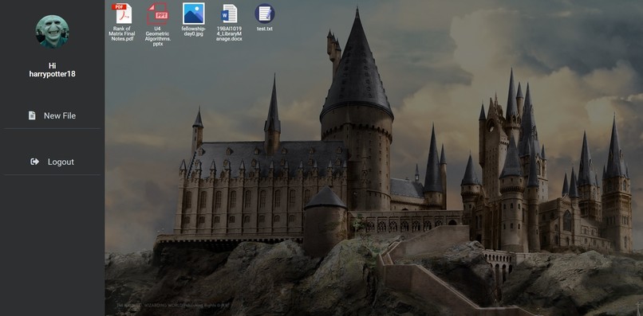
Task: Open the test.txt text file icon
Action: coord(265,14)
